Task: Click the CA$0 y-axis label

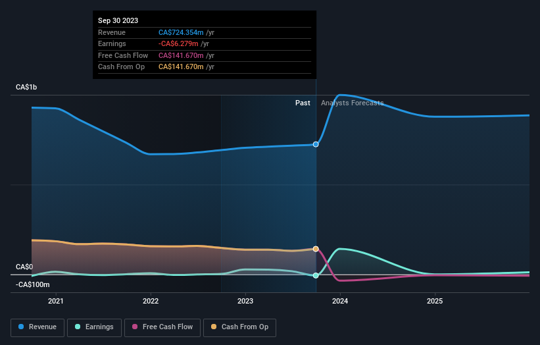Action: pyautogui.click(x=24, y=267)
